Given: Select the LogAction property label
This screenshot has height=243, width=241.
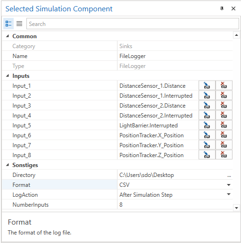Looking at the screenshot, I should [x=25, y=195].
